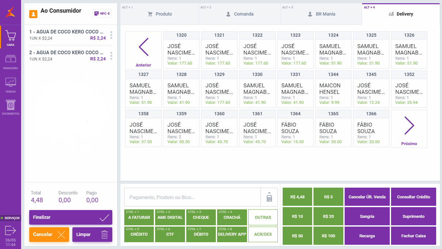
Task: Go back to Anterior orders page
Action: click(143, 50)
